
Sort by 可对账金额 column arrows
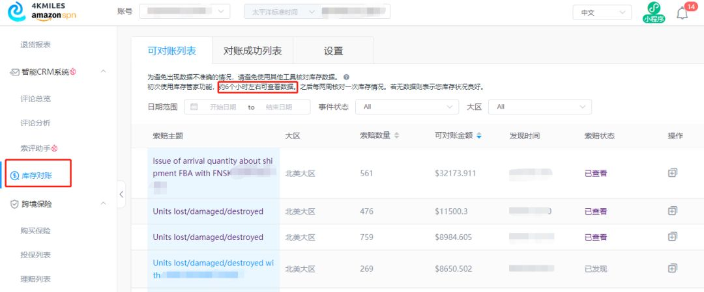[x=480, y=136]
